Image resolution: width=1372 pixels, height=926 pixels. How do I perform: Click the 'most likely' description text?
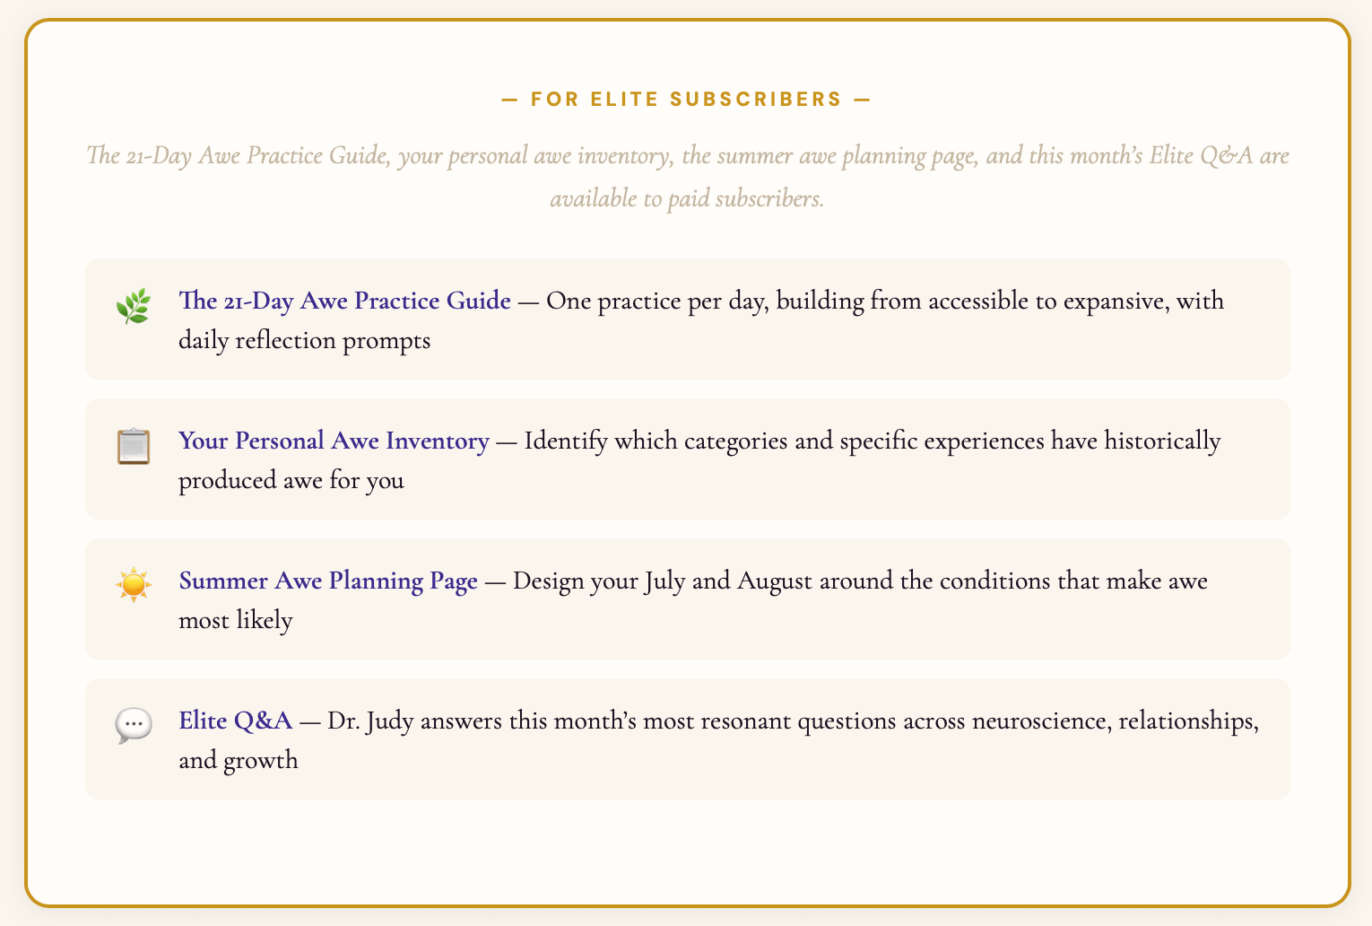click(236, 621)
